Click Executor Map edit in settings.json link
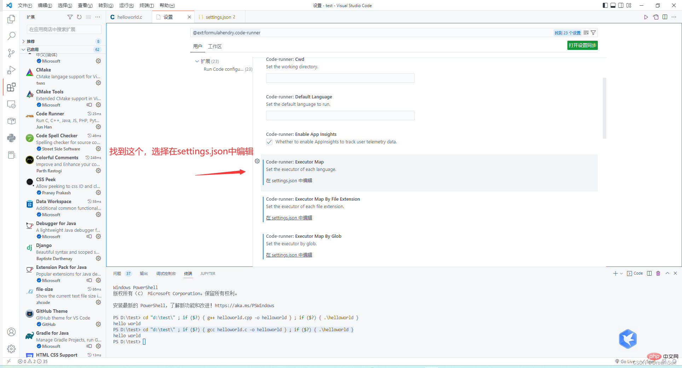The height and width of the screenshot is (368, 682). pos(289,180)
